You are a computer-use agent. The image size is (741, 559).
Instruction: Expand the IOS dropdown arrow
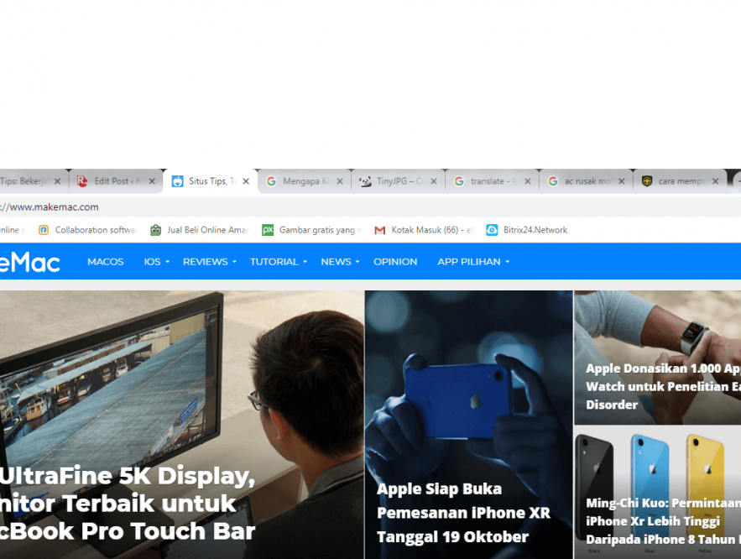coord(167,262)
